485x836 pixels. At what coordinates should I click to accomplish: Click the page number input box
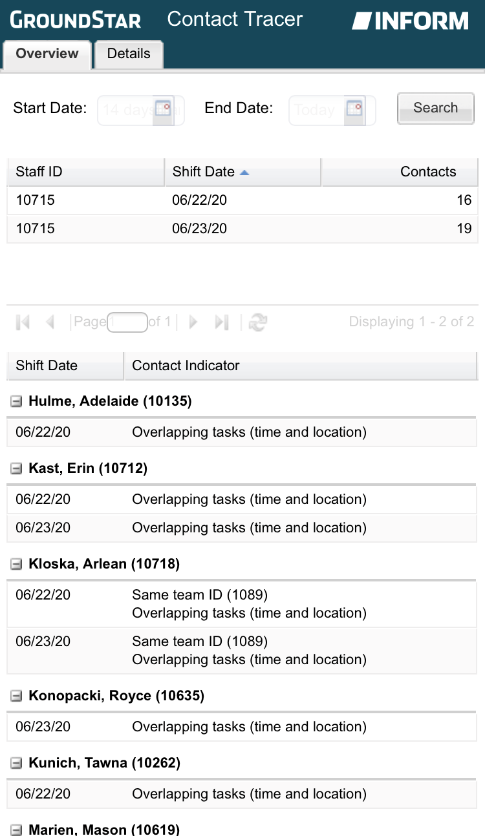(127, 322)
